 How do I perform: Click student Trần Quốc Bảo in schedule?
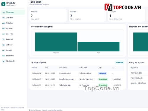(65, 85)
